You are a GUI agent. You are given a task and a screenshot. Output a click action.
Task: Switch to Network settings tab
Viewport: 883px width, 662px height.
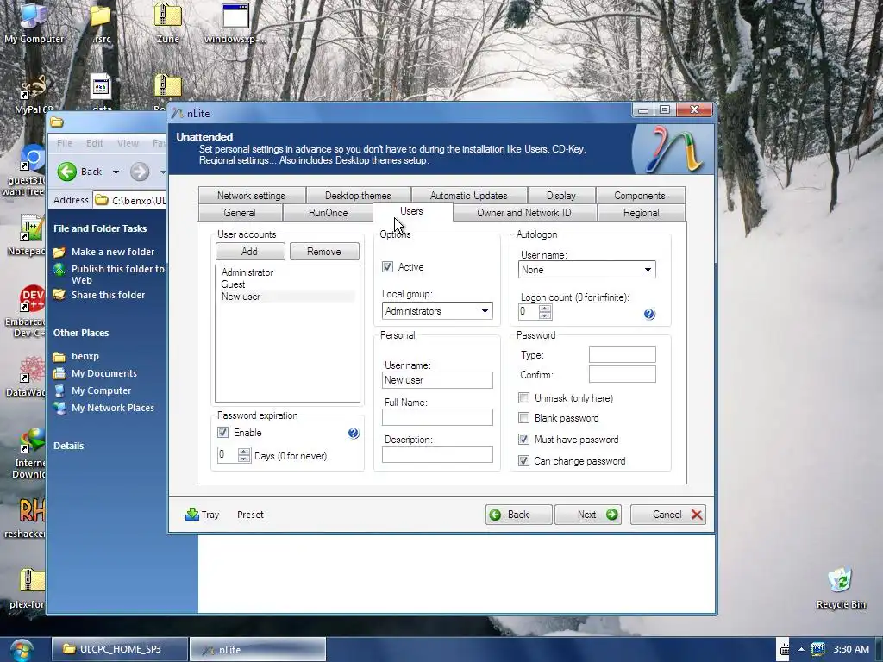(x=252, y=196)
